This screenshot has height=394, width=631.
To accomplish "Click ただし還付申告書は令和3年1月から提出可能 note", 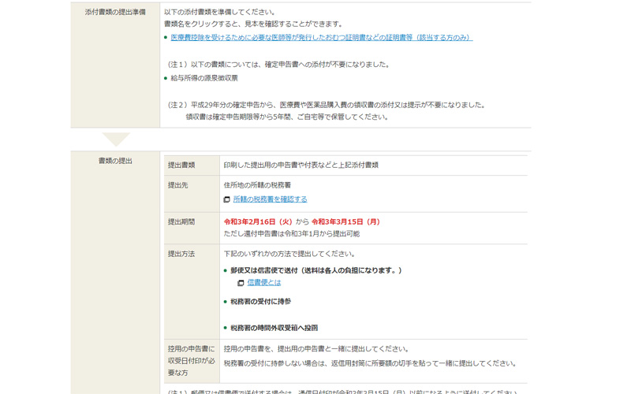I will click(292, 233).
